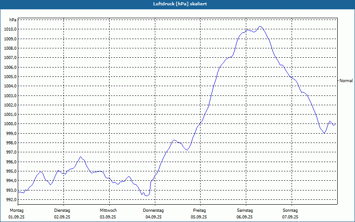This screenshot has height=222, width=355.
Task: Click the 1001,0 axis value
Action: click(10, 115)
